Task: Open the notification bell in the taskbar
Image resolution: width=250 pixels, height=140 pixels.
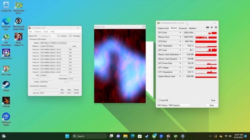Action: point(246,136)
